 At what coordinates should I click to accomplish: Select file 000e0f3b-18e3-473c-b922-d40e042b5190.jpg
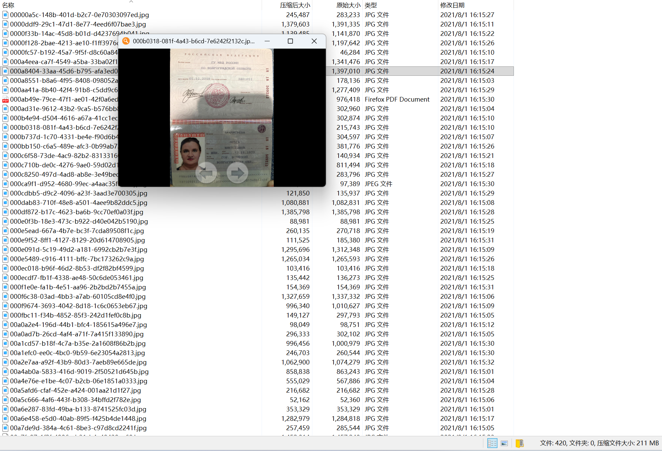[79, 221]
